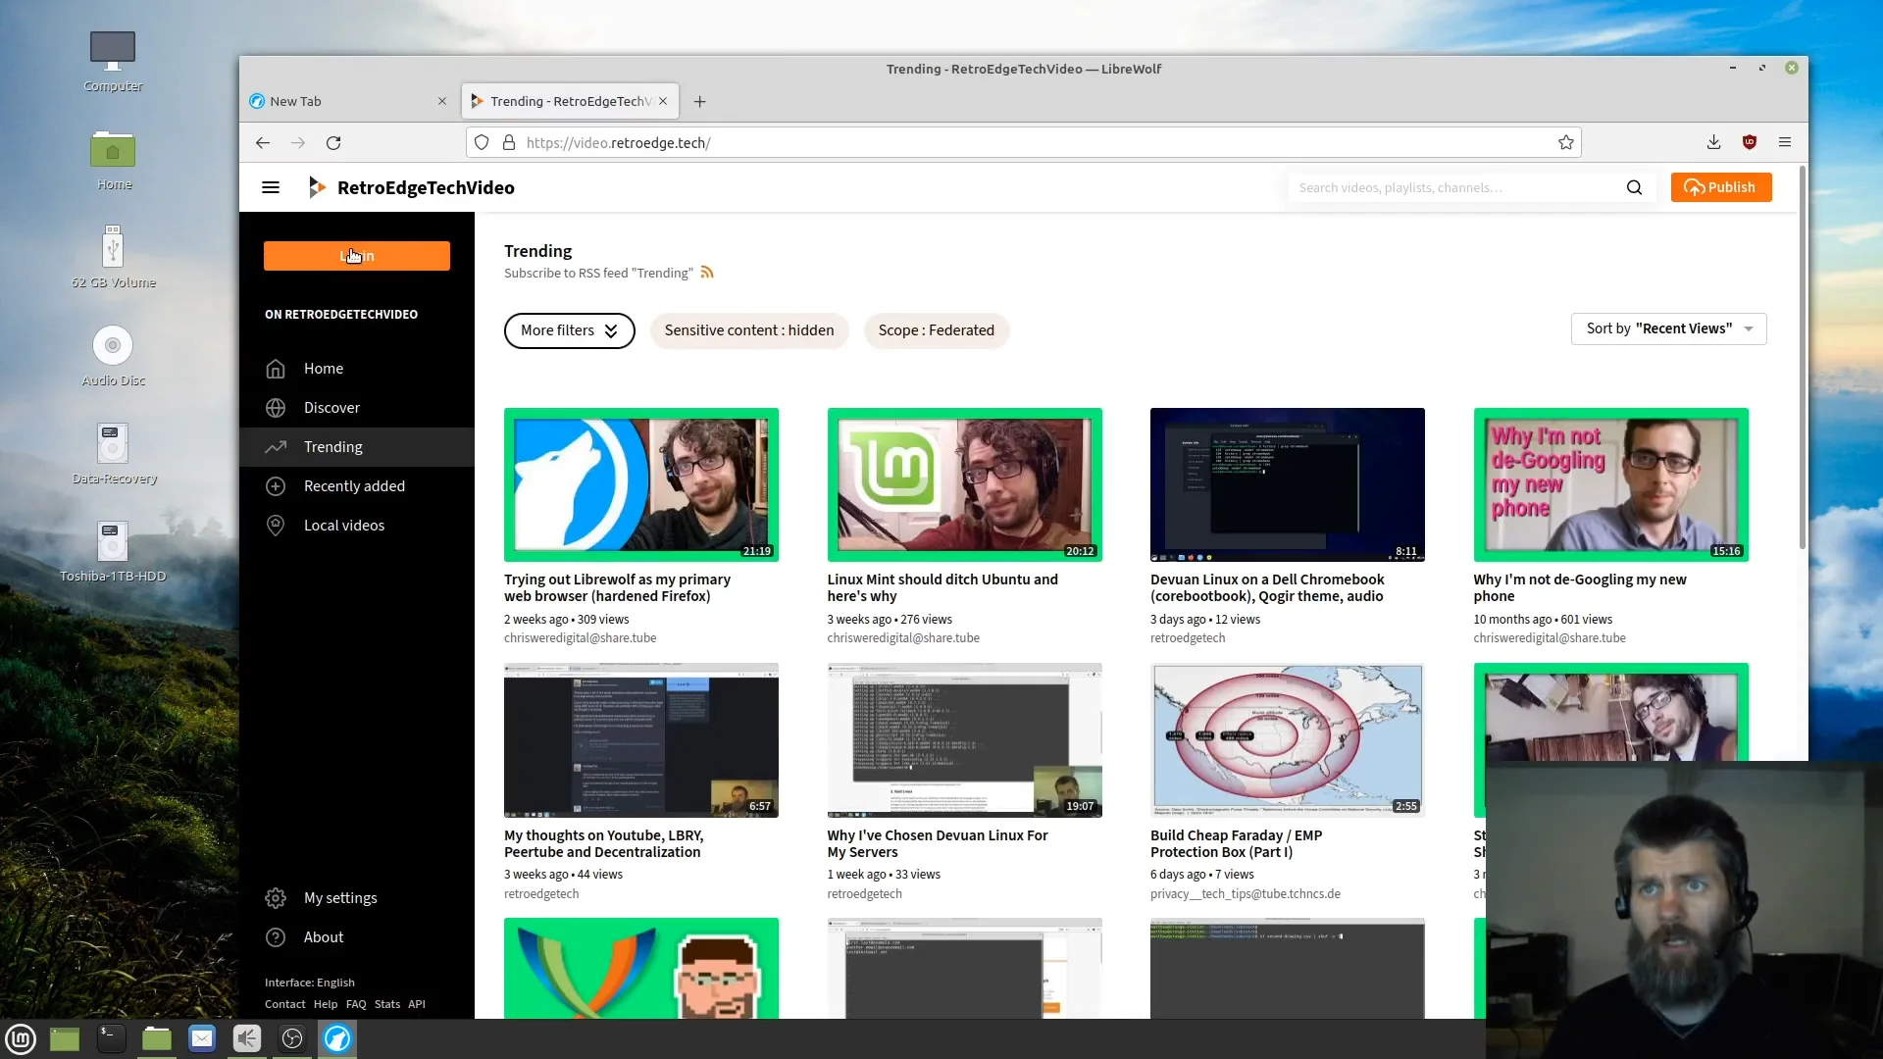The image size is (1883, 1059).
Task: Open the Trying out Librewolf video thumbnail
Action: point(641,485)
